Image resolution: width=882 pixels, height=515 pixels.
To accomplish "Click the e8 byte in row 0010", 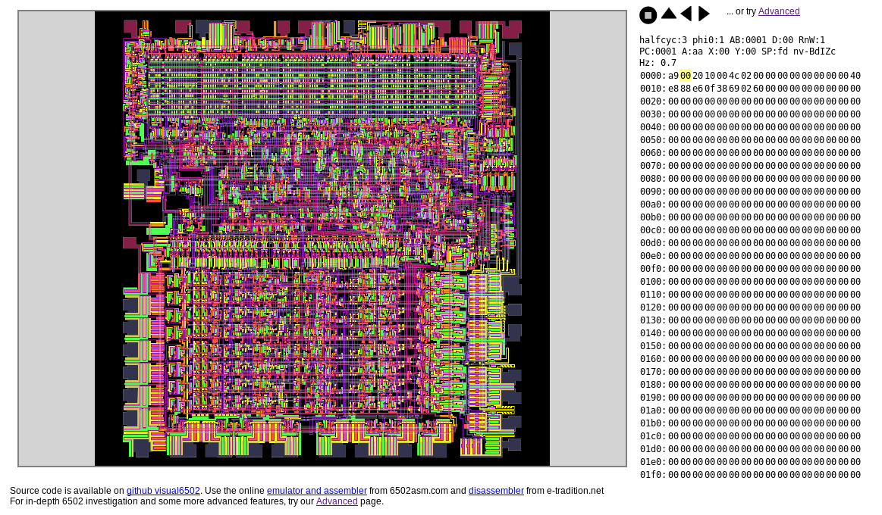I will pyautogui.click(x=673, y=89).
